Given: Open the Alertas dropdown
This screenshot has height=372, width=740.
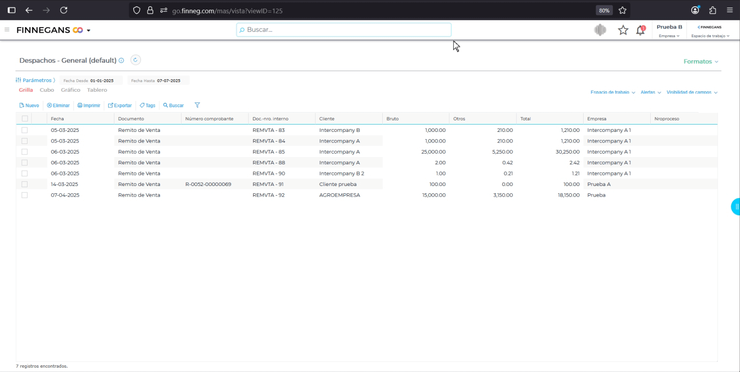Looking at the screenshot, I should point(651,92).
